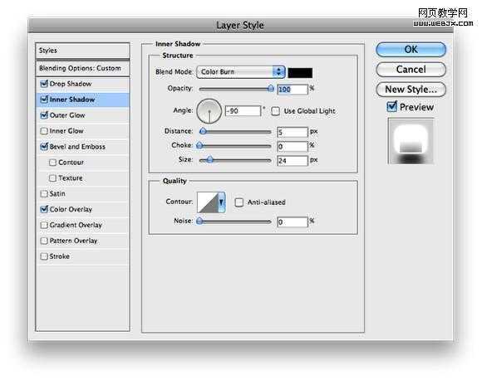Enable the Inner Glow checkbox

point(44,131)
